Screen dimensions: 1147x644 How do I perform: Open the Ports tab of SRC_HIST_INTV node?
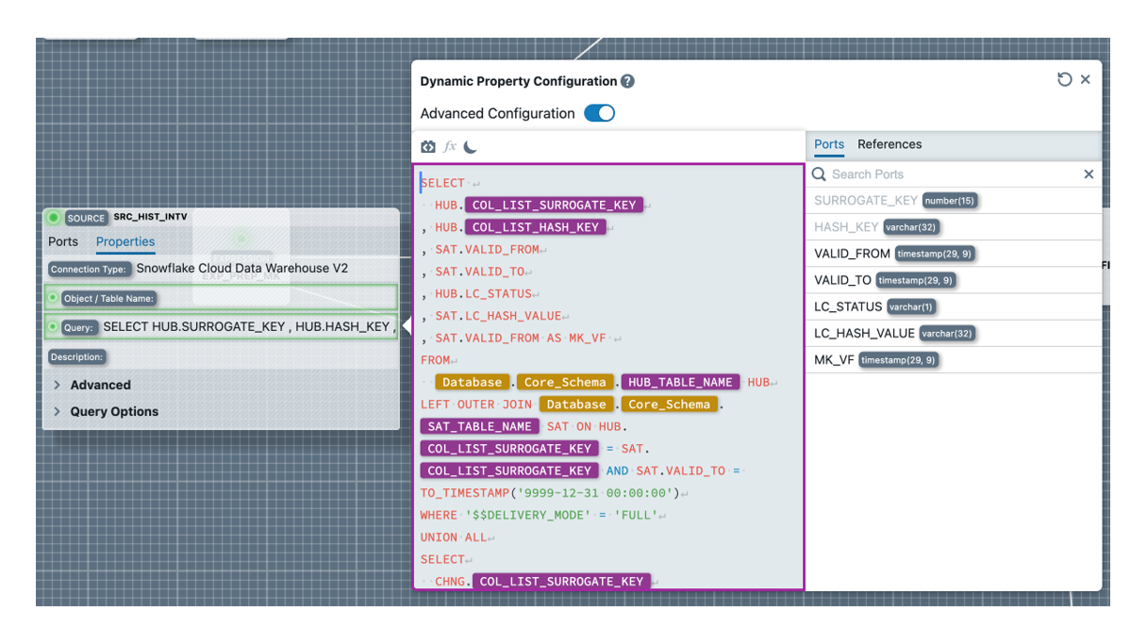coord(63,241)
